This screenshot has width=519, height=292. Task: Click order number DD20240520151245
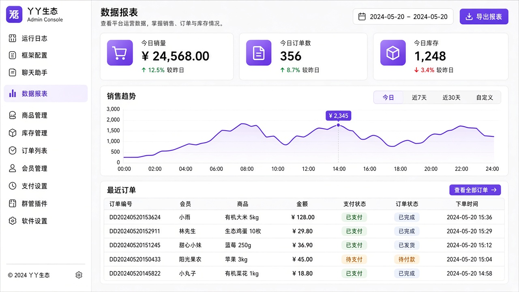coord(135,245)
